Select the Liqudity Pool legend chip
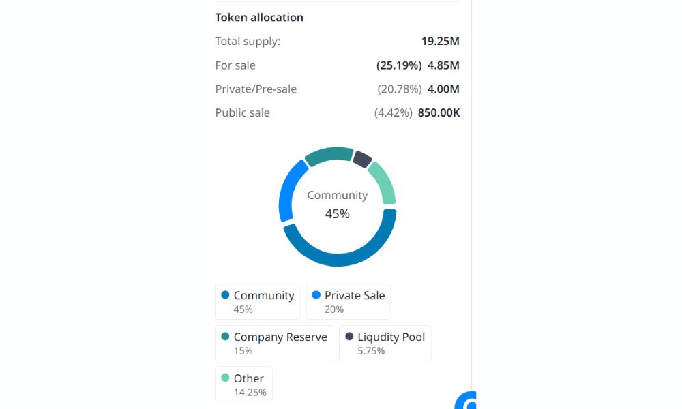682x409 pixels. click(x=385, y=343)
